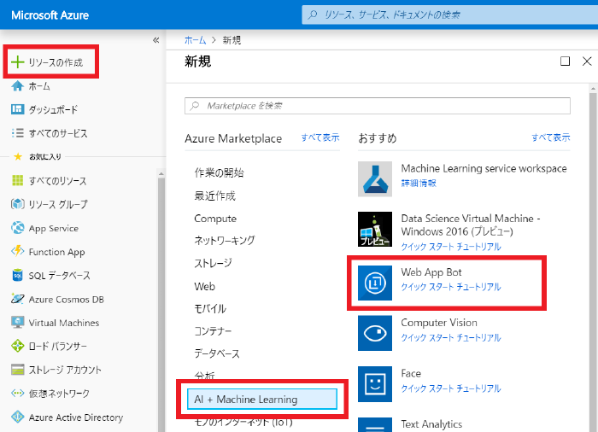Click the ホーム breadcrumb link

(195, 40)
